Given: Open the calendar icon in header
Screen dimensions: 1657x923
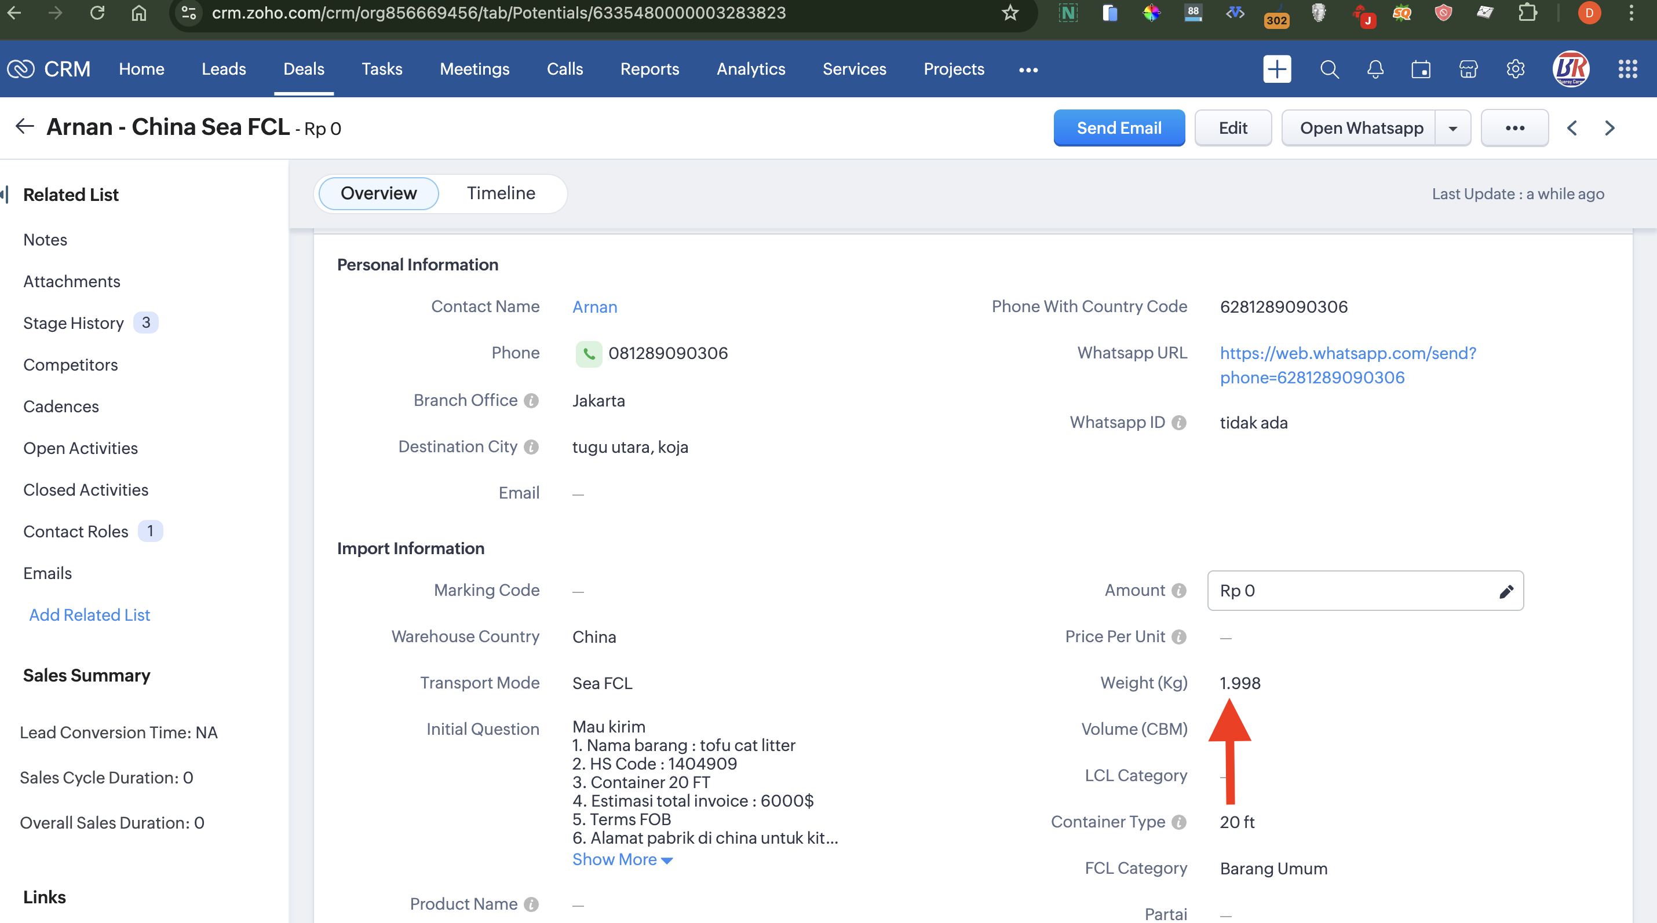Looking at the screenshot, I should pyautogui.click(x=1421, y=69).
